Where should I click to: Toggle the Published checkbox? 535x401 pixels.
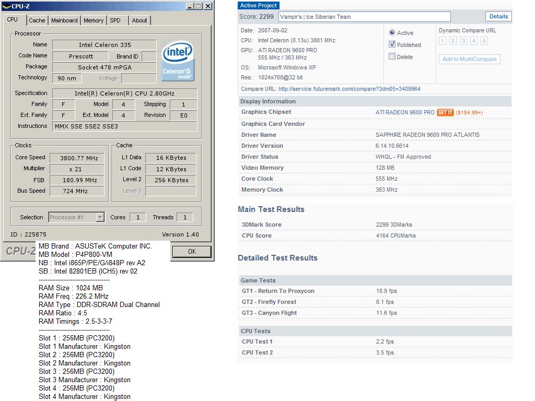click(x=392, y=44)
